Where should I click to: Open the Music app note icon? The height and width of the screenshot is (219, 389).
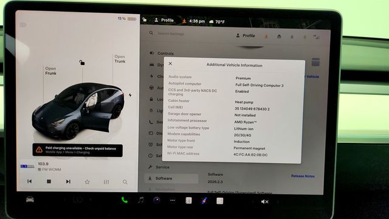click(141, 200)
